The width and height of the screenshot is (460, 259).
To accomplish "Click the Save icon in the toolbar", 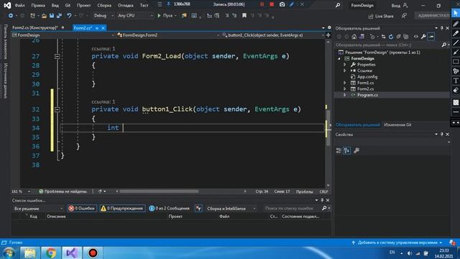I will tap(52, 16).
